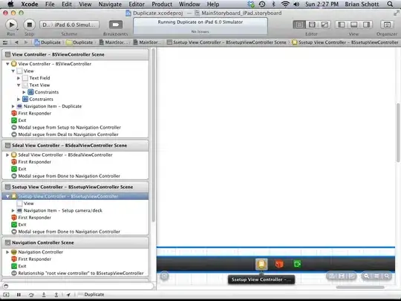Toggle the Navigator pane view button
The width and height of the screenshot is (401, 301).
click(x=342, y=25)
